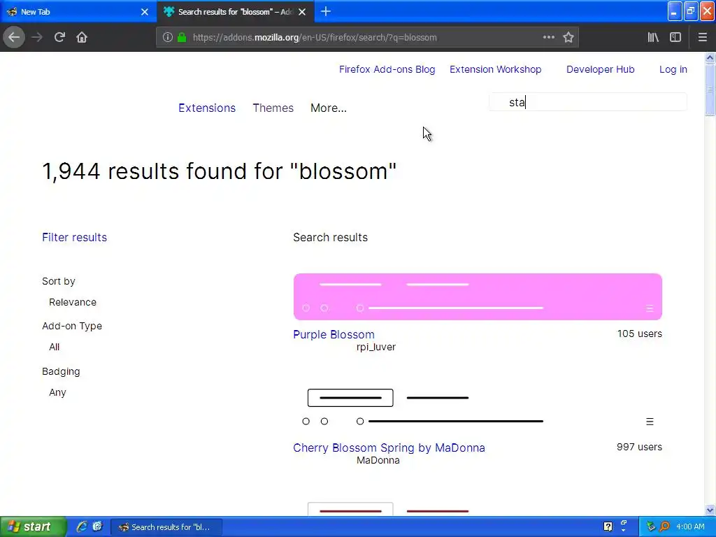The image size is (716, 537).
Task: Click the magnifier icon in system tray
Action: point(665,527)
